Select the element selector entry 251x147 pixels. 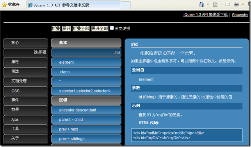86,62
